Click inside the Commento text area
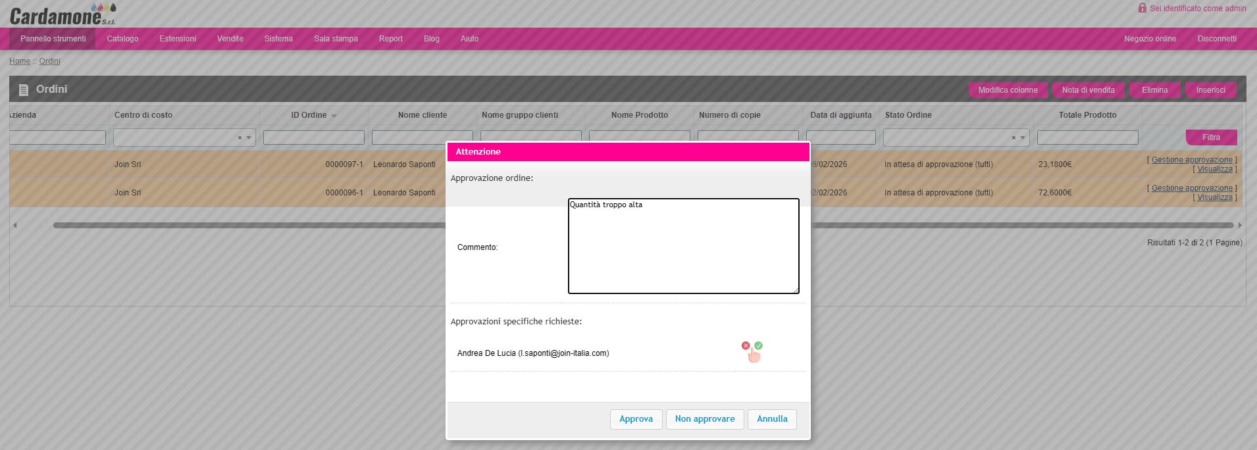1257x450 pixels. coord(683,246)
